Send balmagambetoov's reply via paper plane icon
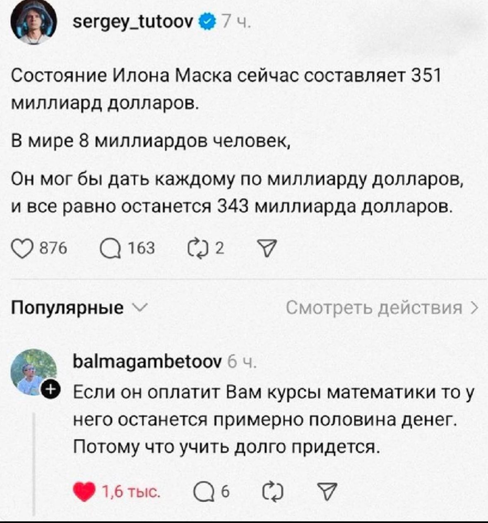Image resolution: width=488 pixels, height=523 pixels. point(327,492)
